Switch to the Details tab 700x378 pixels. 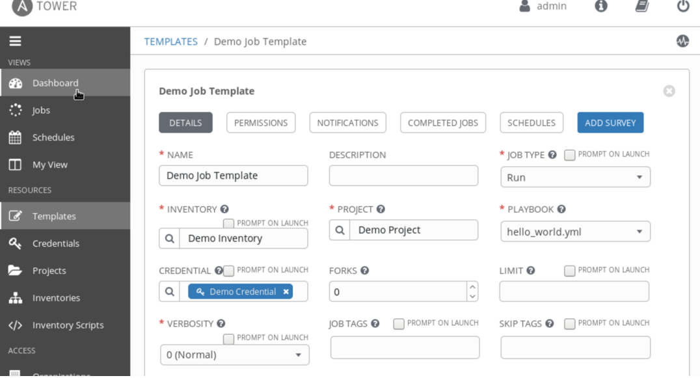185,123
